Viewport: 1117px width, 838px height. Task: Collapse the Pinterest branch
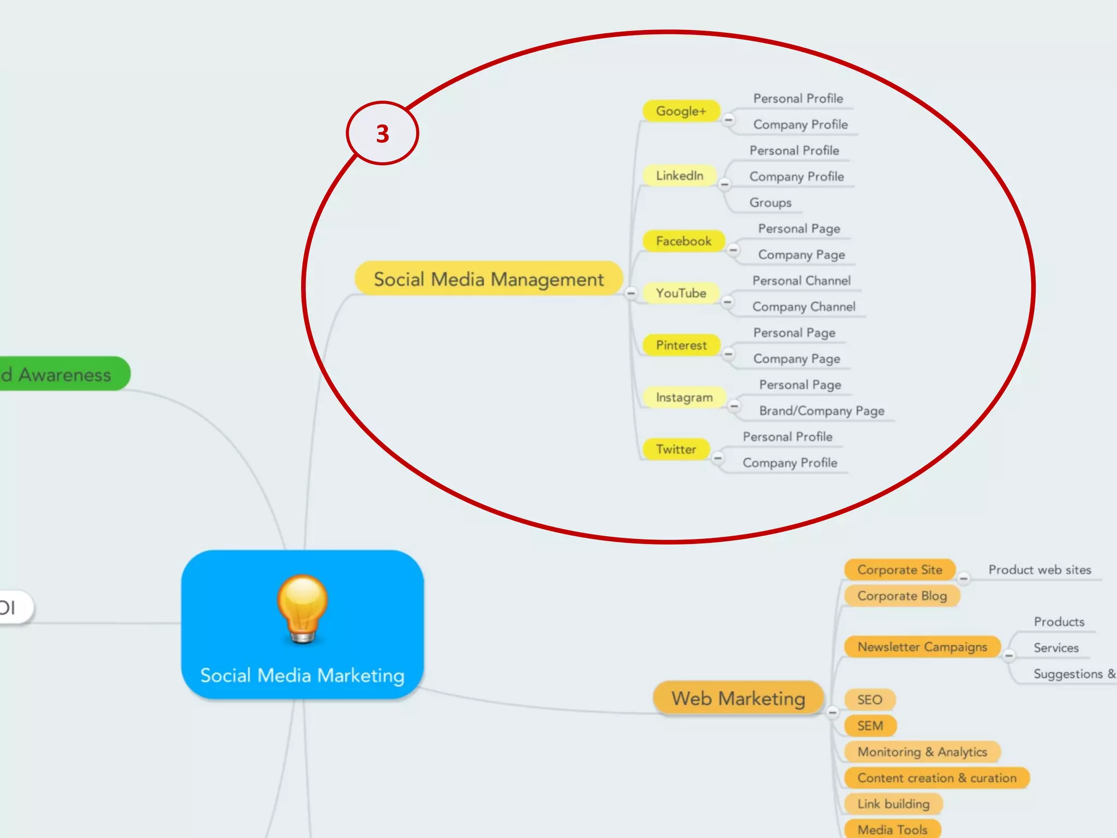[x=728, y=354]
